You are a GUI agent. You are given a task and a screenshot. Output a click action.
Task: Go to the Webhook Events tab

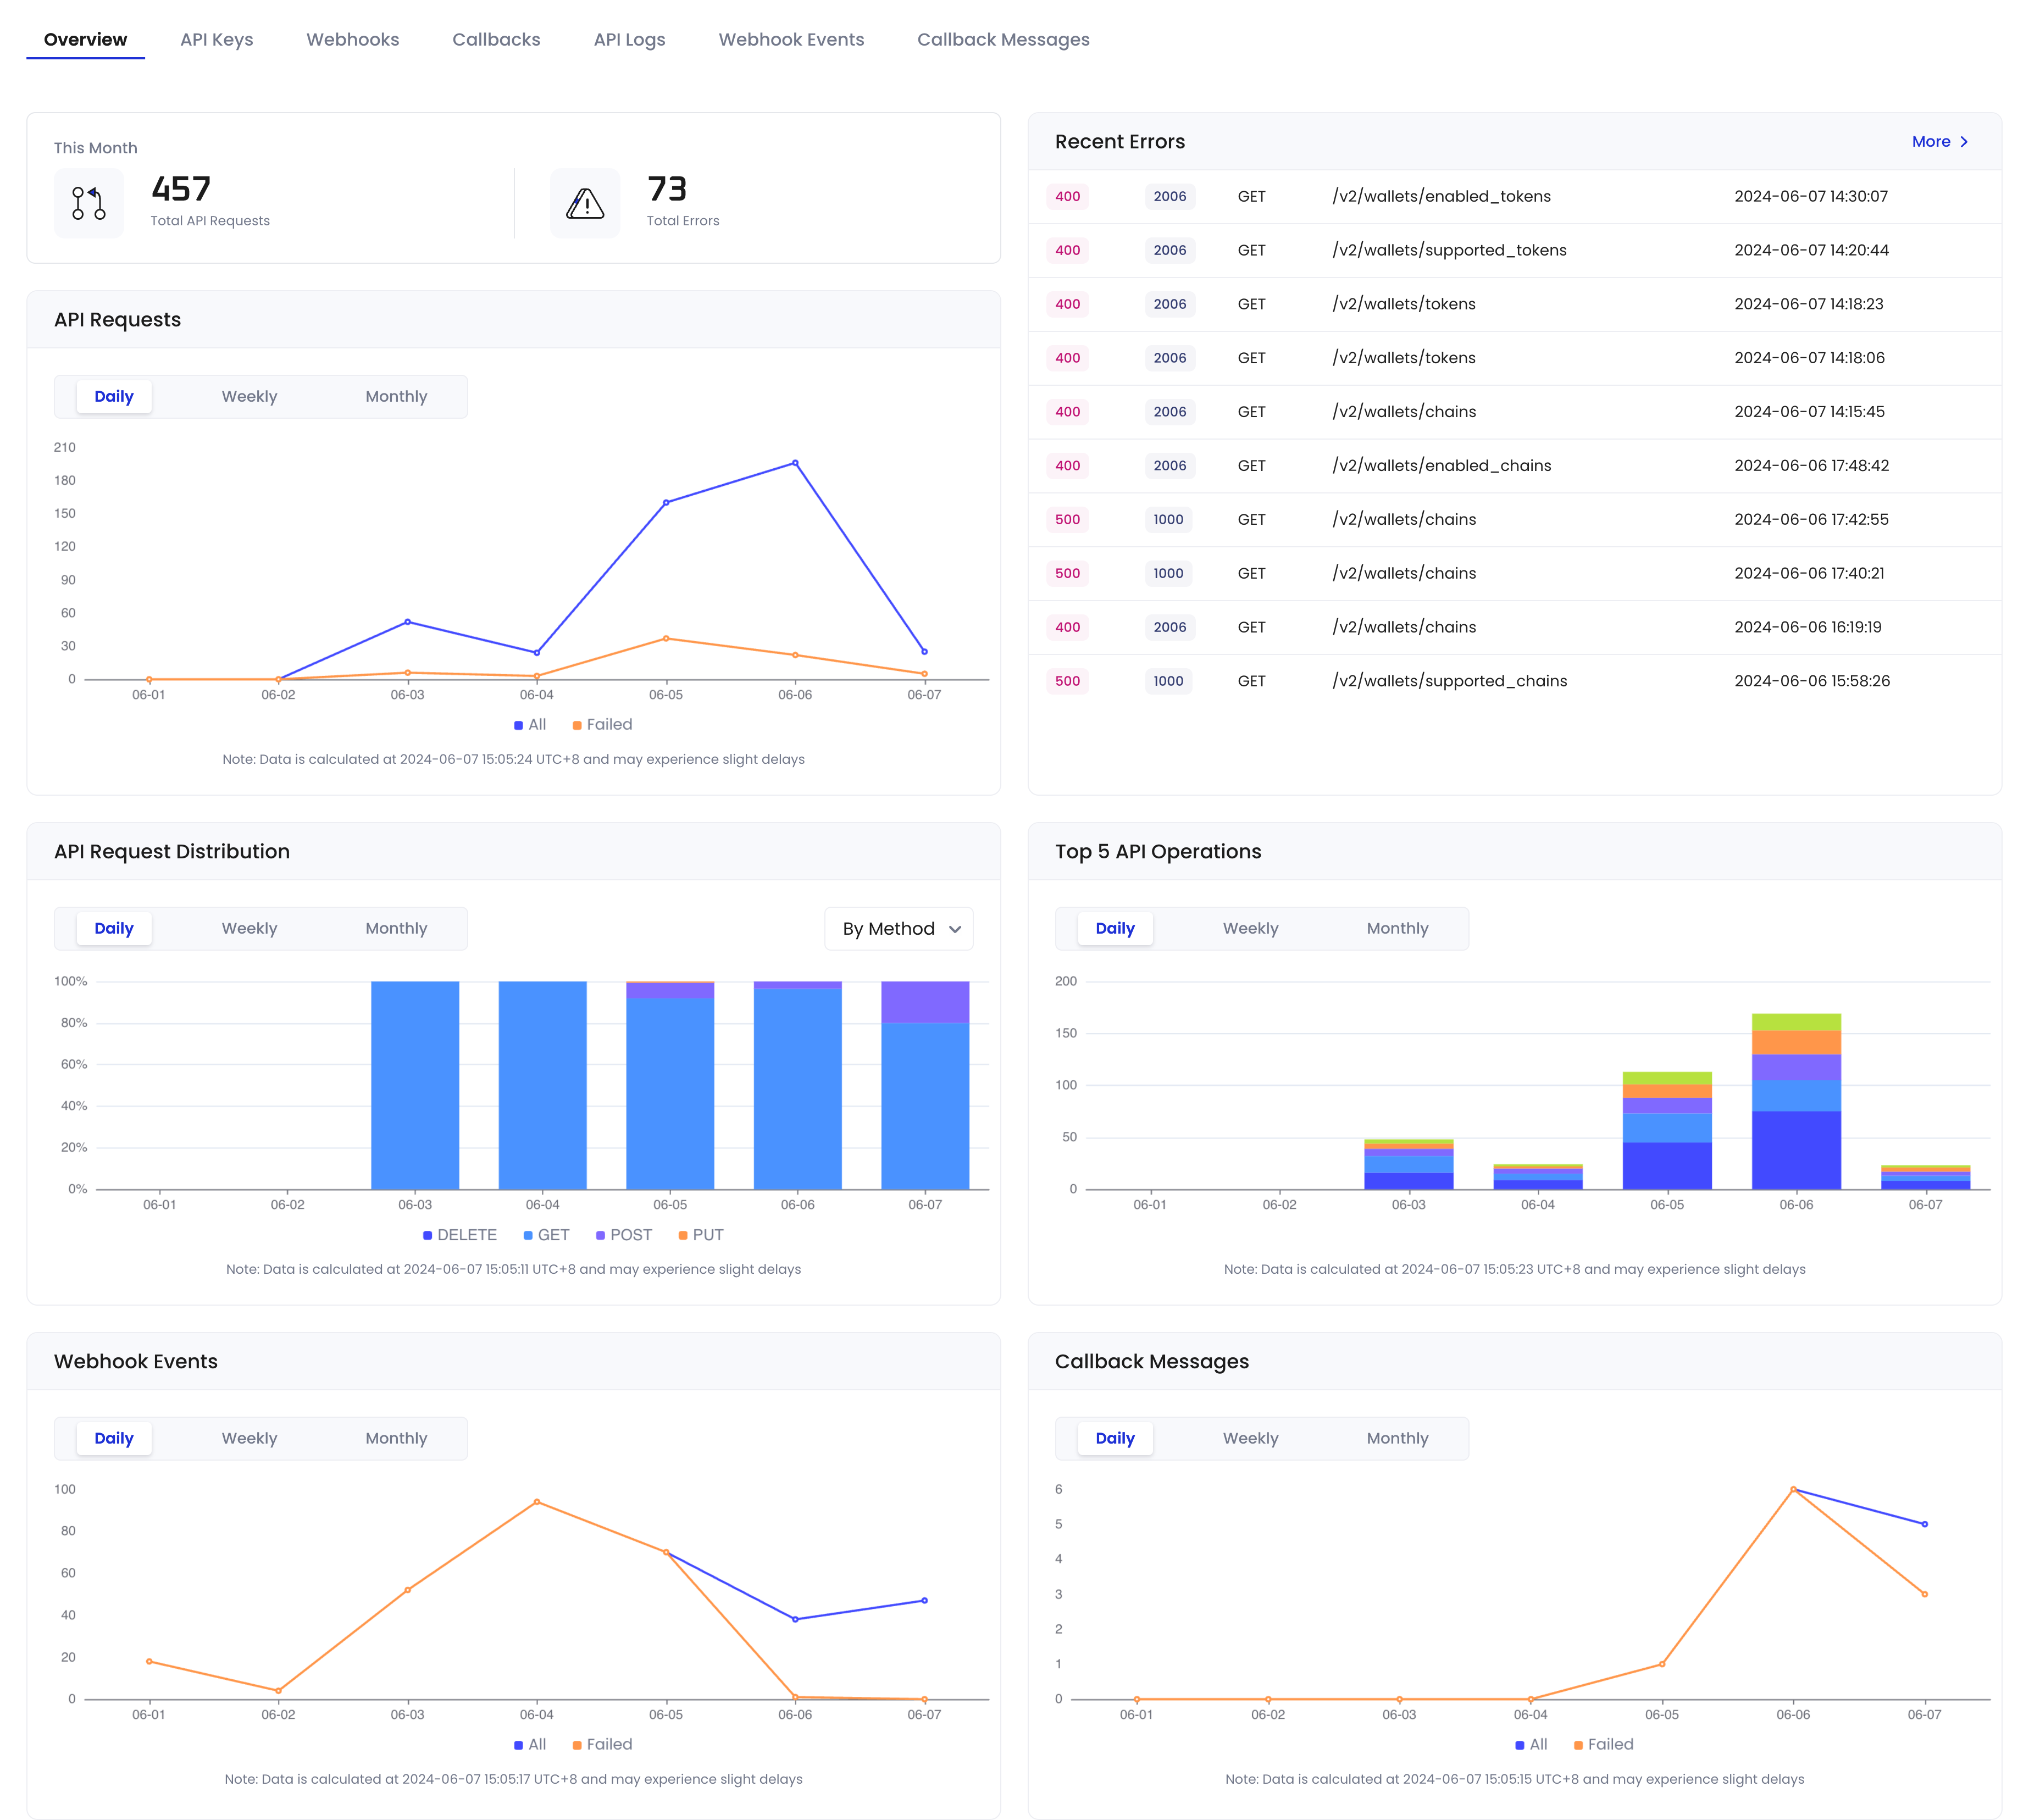792,40
